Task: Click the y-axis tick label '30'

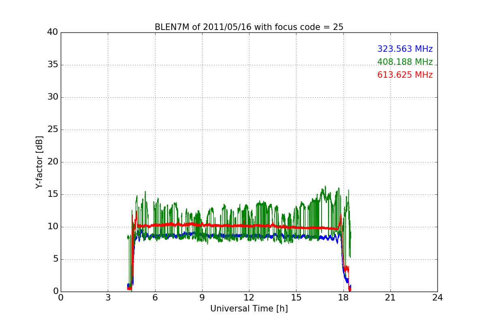Action: point(53,97)
